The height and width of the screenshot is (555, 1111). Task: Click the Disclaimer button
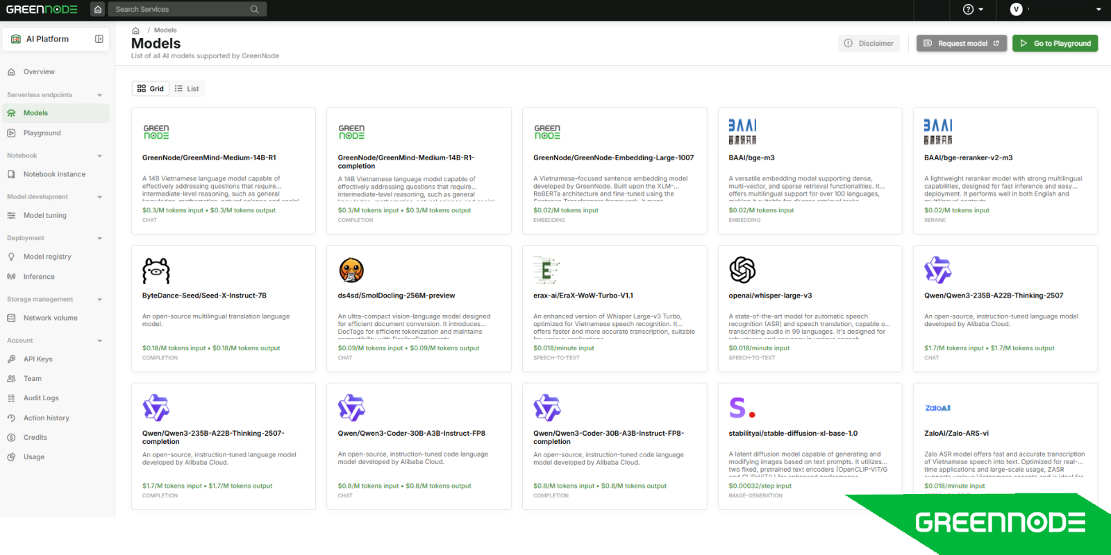pyautogui.click(x=869, y=43)
